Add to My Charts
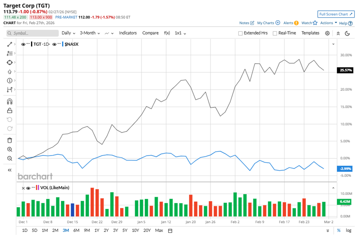The height and width of the screenshot is (239, 360). click(x=268, y=23)
